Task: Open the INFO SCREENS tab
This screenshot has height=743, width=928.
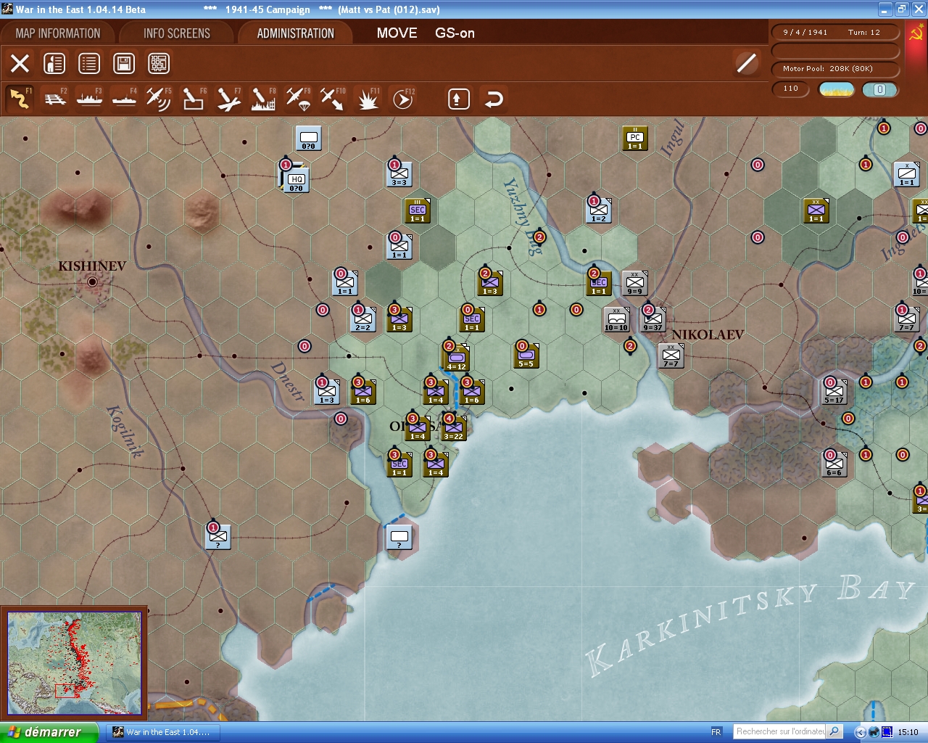Action: tap(177, 33)
